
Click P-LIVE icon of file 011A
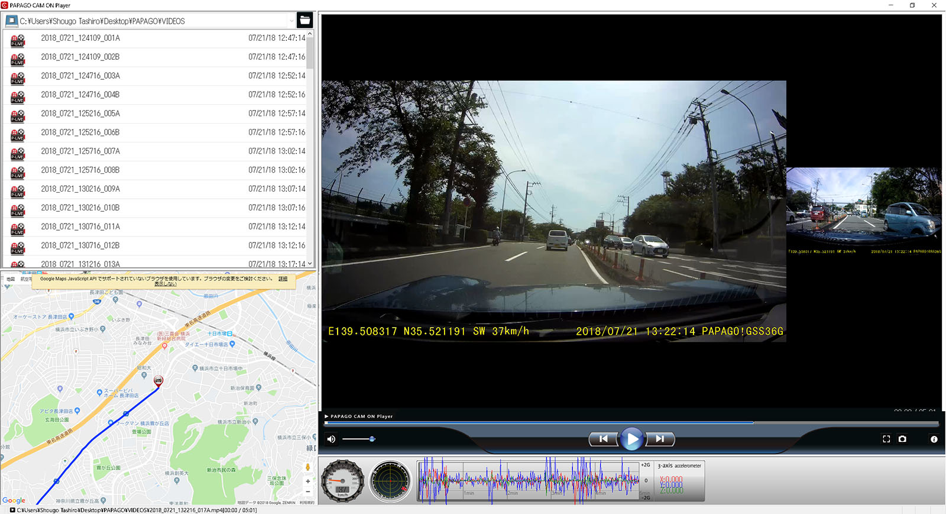(x=18, y=229)
